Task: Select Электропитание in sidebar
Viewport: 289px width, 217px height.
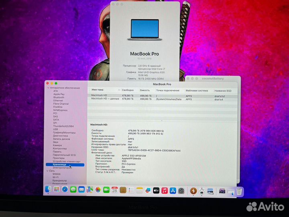Action: point(62,168)
